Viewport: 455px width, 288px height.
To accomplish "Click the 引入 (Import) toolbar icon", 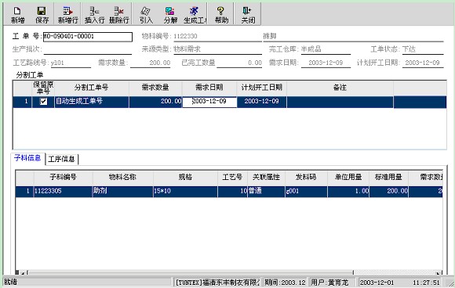I will click(146, 15).
